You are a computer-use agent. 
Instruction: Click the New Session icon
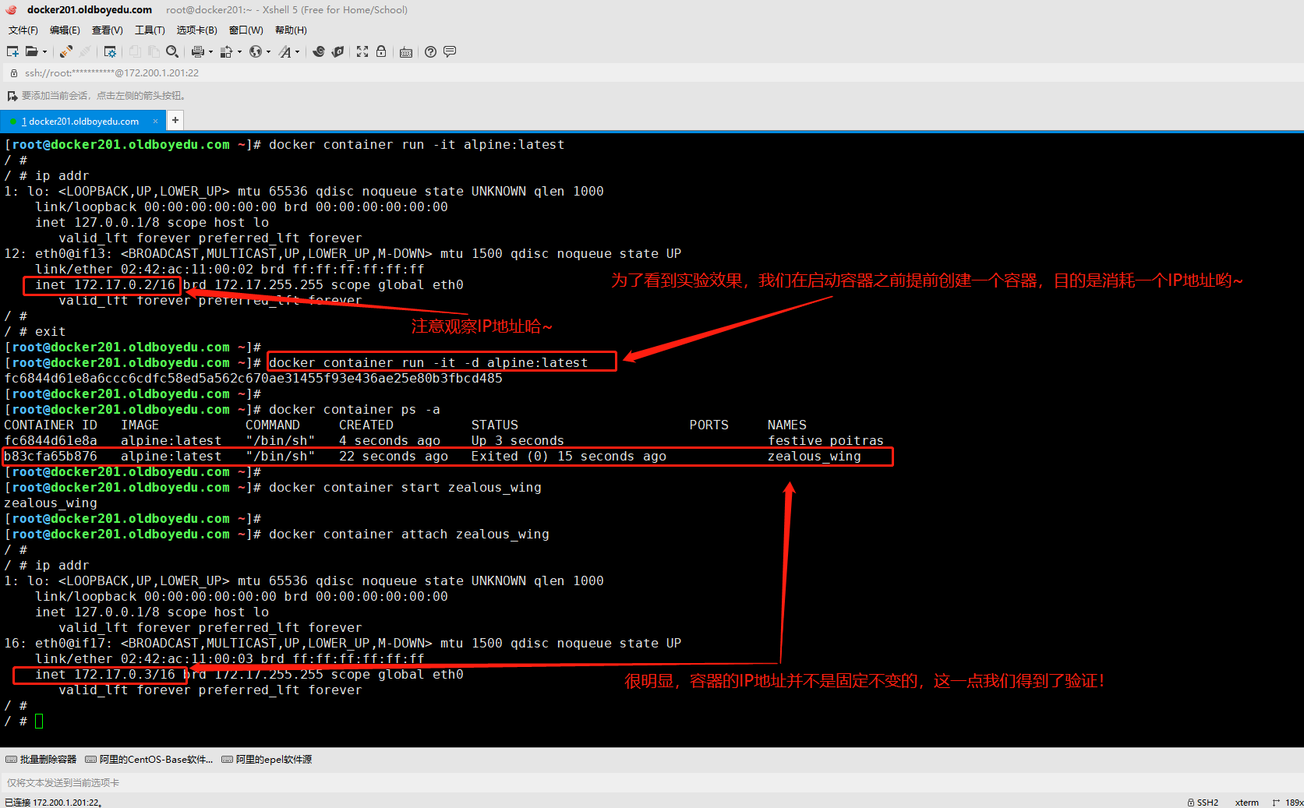[x=12, y=51]
